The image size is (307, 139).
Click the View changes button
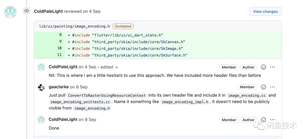[265, 11]
